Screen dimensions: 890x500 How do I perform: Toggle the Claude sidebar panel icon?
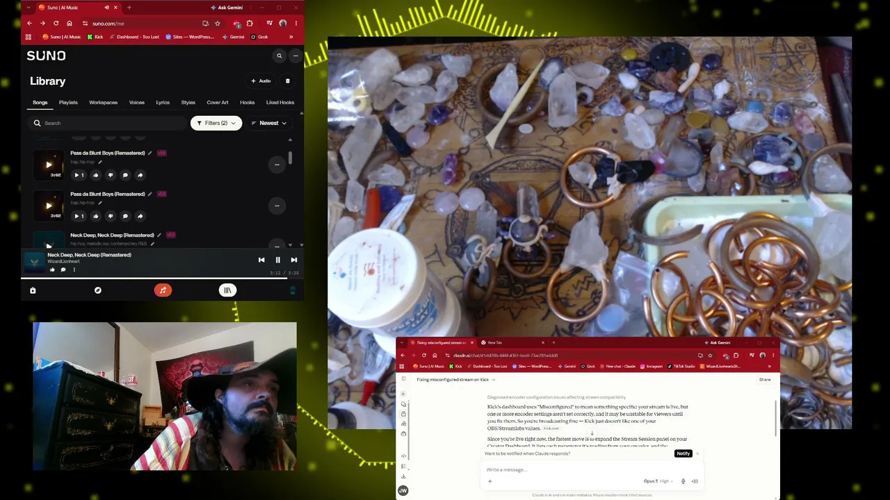pyautogui.click(x=403, y=379)
